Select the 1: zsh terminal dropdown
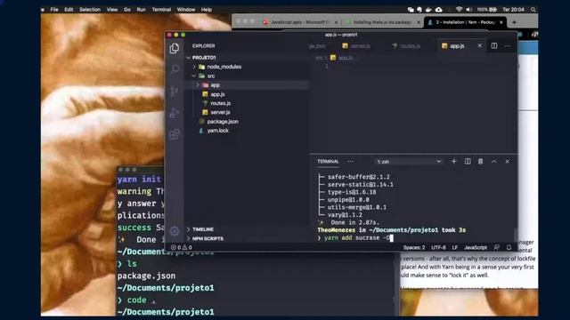 (409, 162)
